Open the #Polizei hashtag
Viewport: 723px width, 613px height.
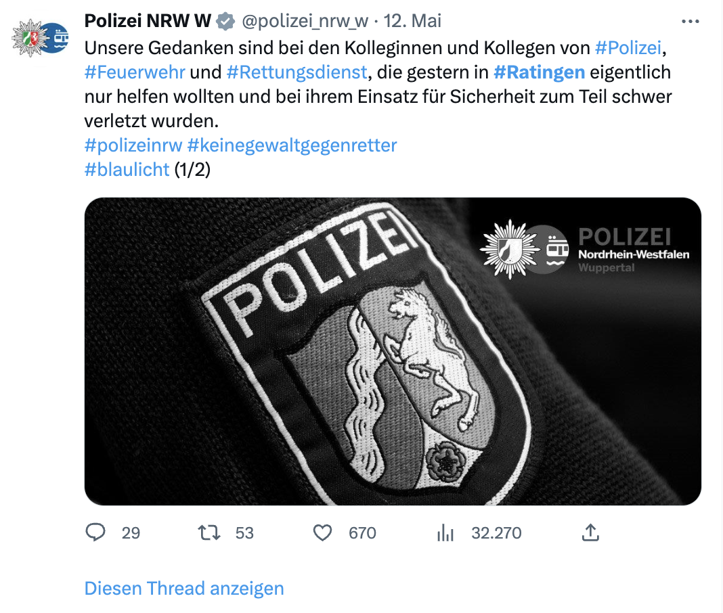pyautogui.click(x=627, y=47)
